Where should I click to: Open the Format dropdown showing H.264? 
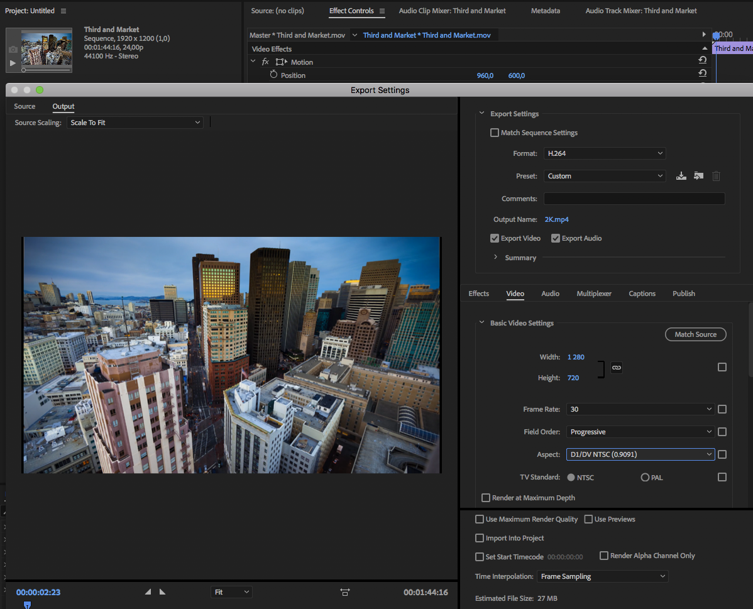[x=604, y=153]
